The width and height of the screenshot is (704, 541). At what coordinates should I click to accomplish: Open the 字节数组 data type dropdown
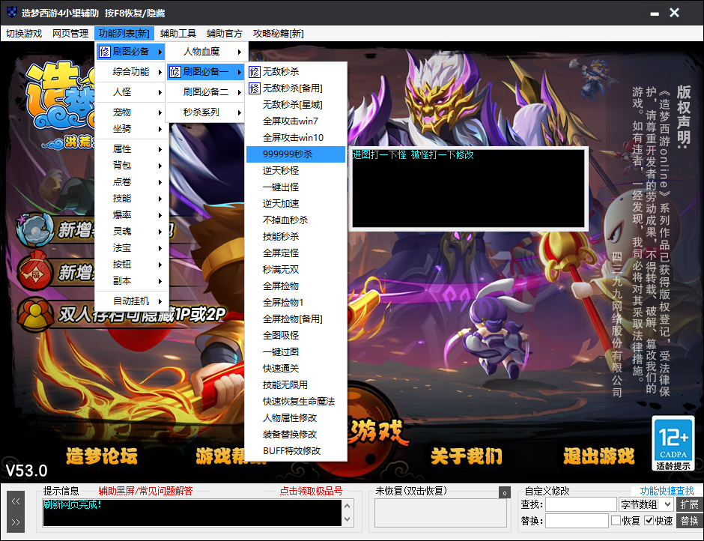(x=646, y=505)
